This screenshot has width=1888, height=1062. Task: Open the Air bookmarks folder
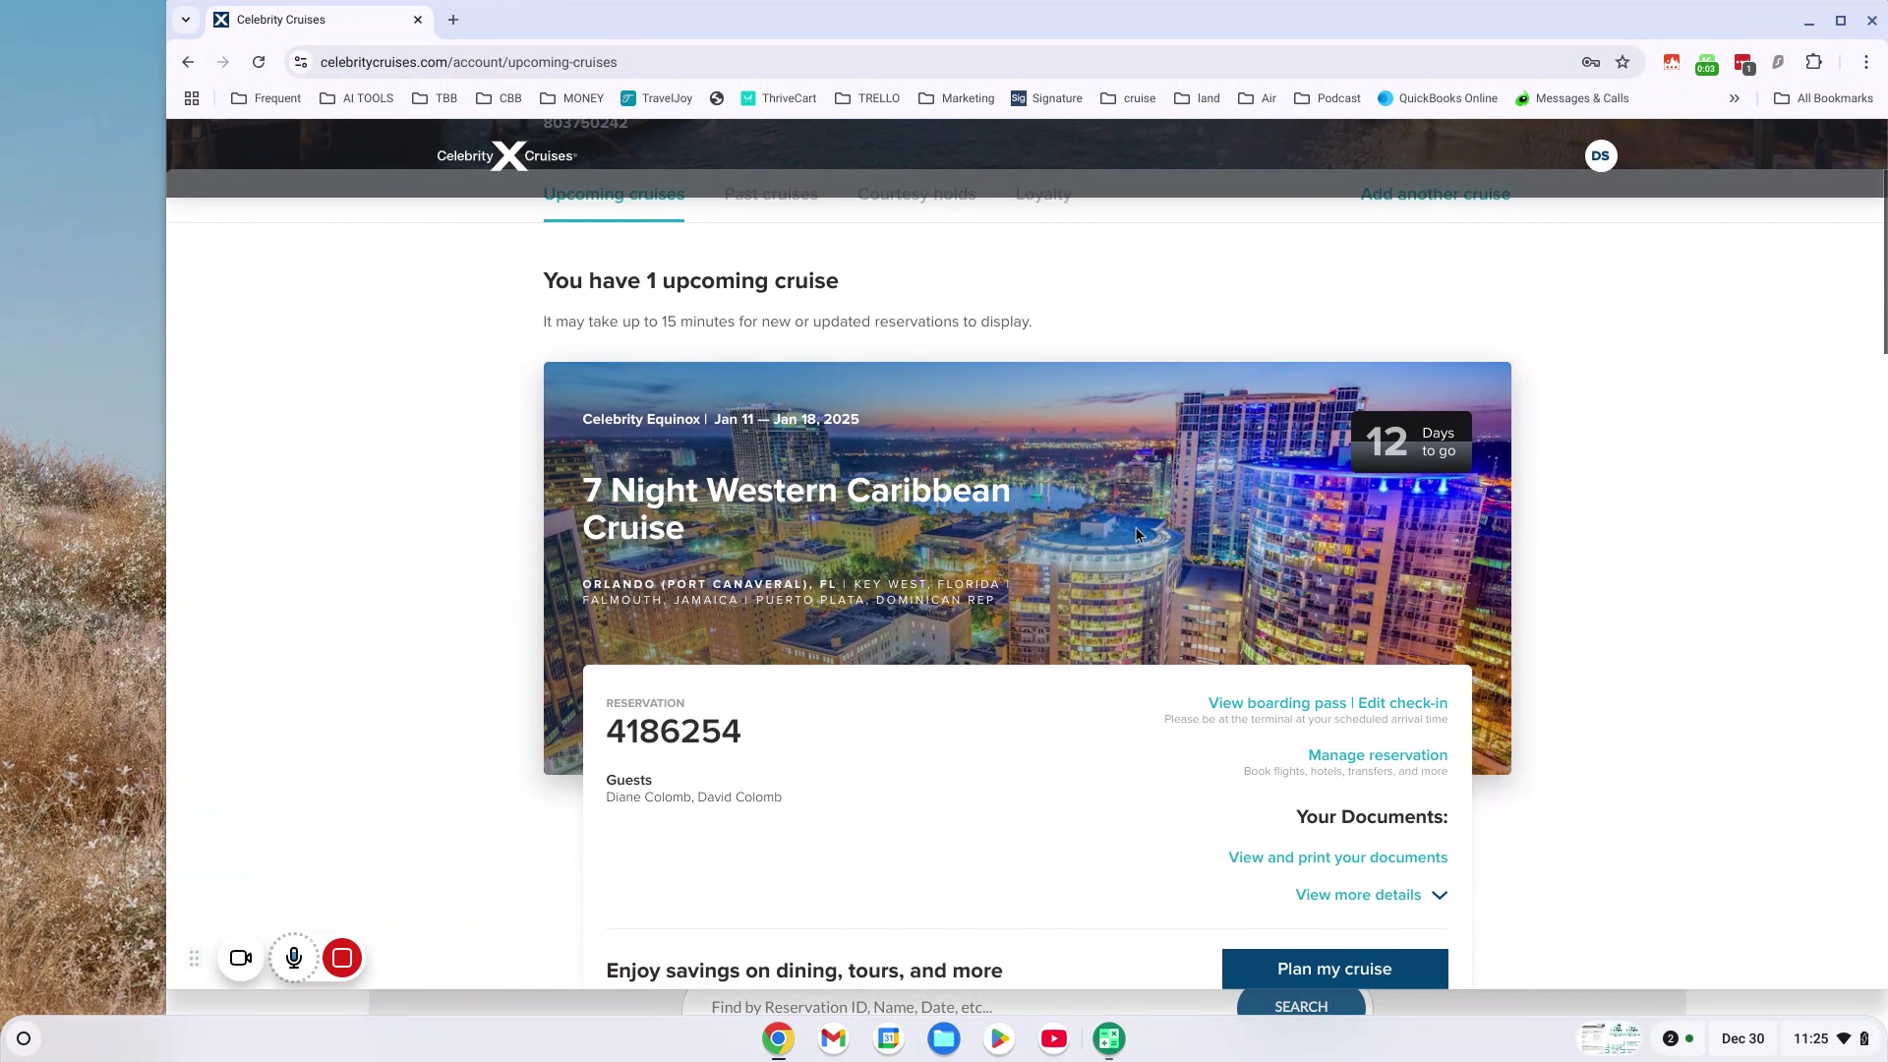[1257, 98]
